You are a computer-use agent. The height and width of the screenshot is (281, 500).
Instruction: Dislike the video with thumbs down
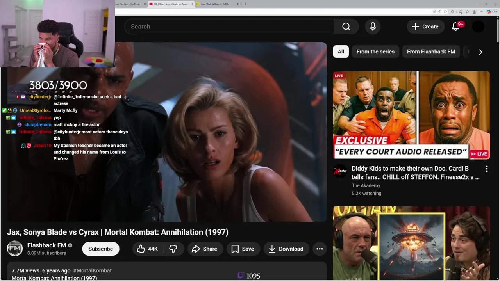pos(173,249)
